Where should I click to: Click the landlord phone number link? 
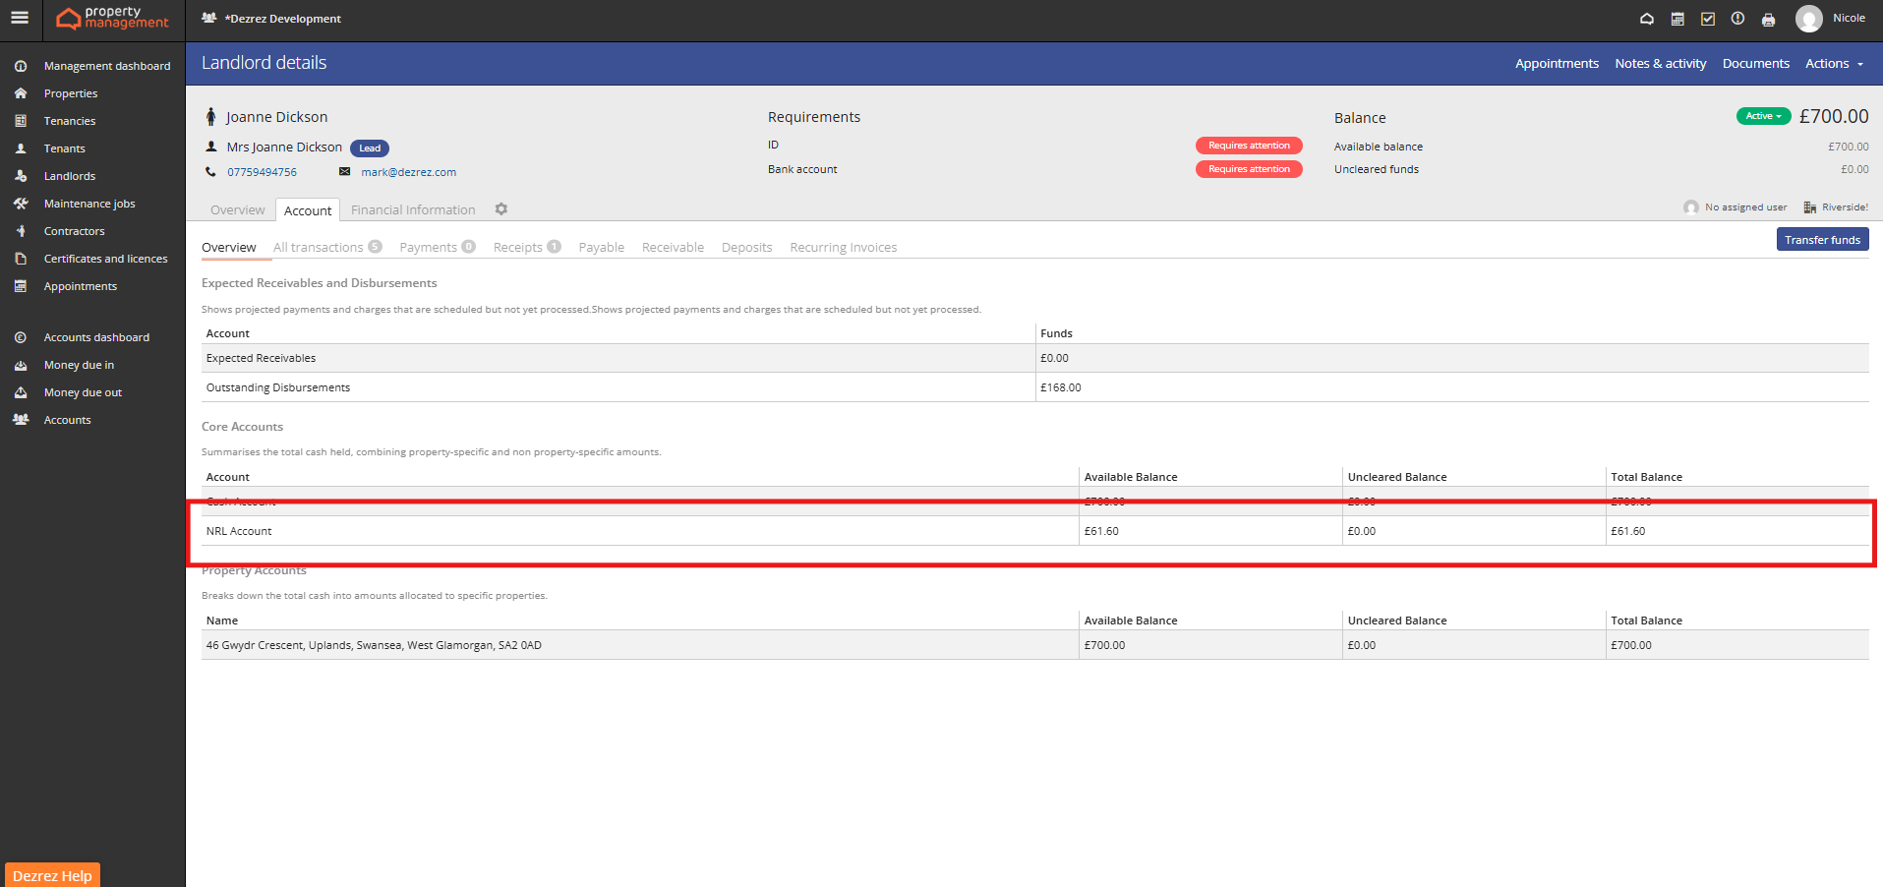tap(262, 172)
